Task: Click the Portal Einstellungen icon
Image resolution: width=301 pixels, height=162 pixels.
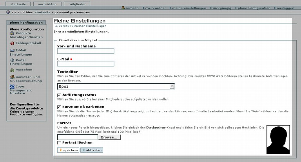Action: click(x=13, y=60)
